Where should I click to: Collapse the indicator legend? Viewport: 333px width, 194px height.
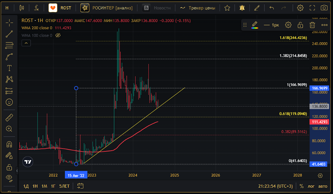[26, 43]
